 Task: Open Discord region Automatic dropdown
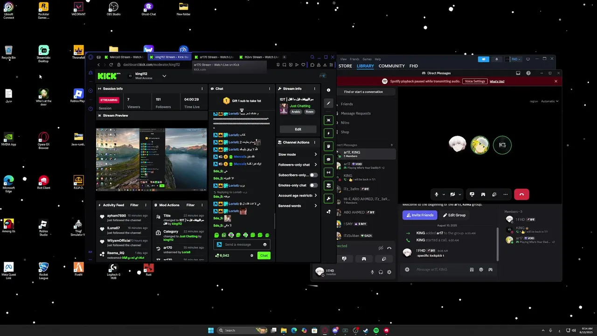(x=549, y=101)
